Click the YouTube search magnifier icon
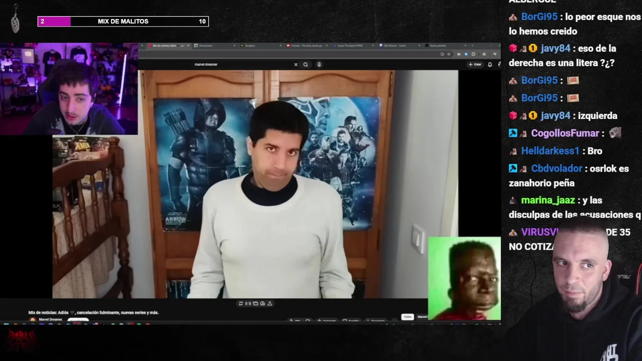 pyautogui.click(x=305, y=64)
